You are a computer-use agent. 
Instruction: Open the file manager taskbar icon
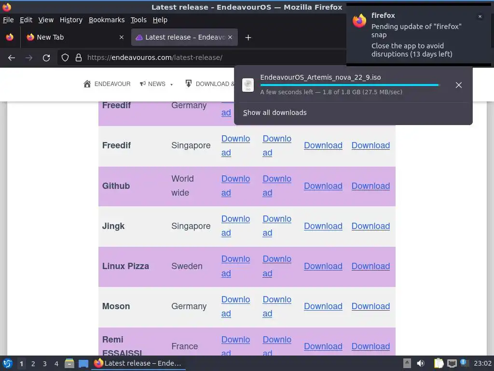69,363
